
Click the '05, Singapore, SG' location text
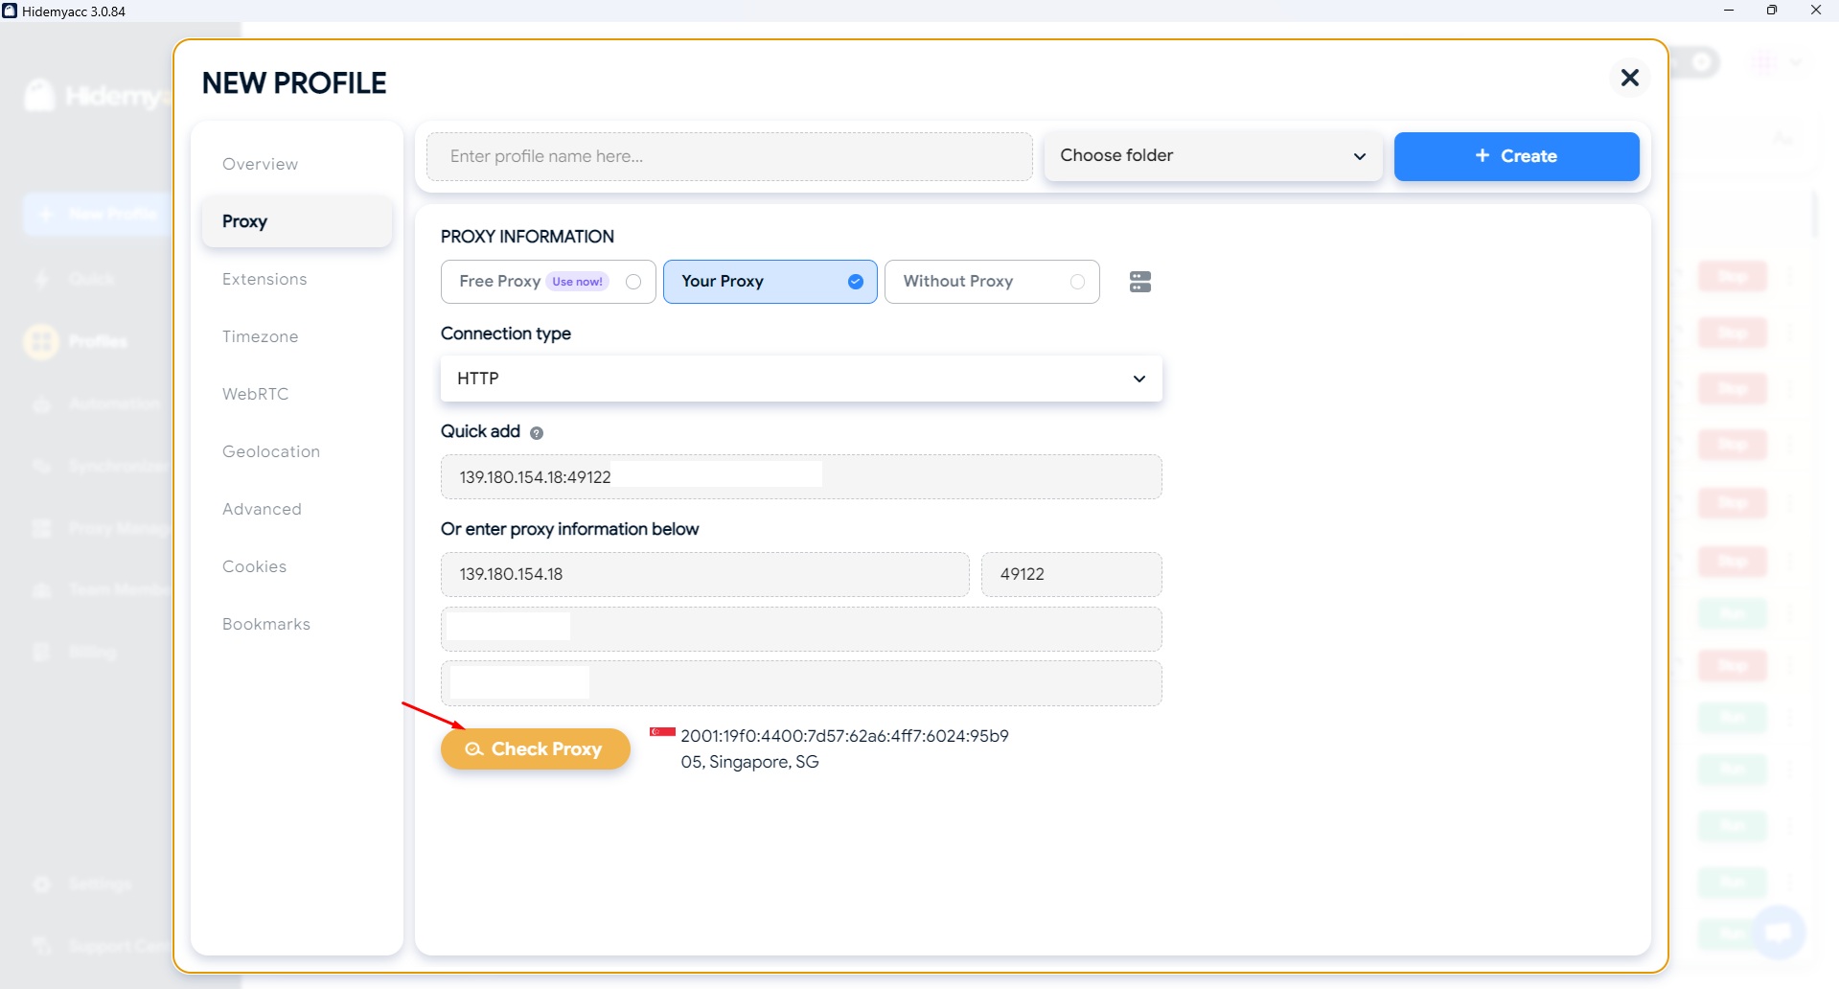pos(749,762)
